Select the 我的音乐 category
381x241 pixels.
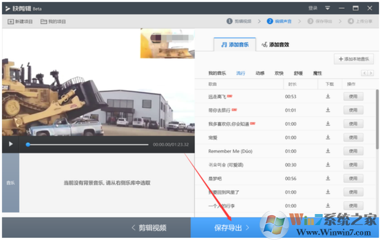coord(217,73)
